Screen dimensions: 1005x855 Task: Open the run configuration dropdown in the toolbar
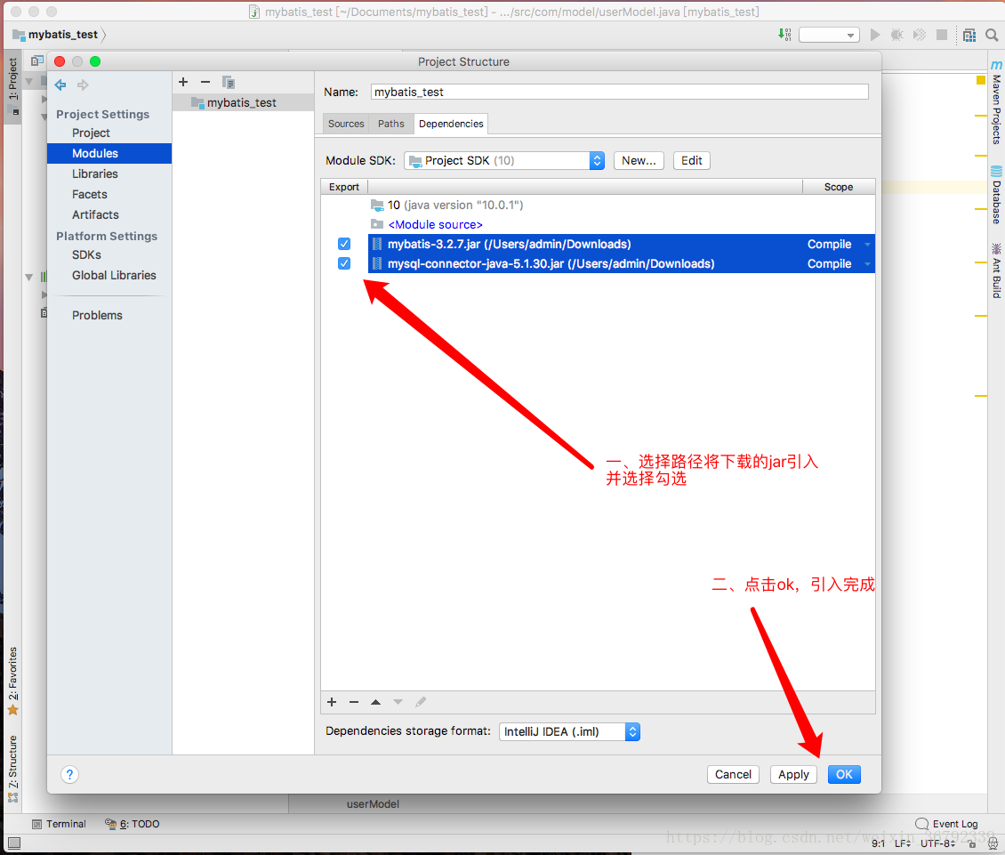[829, 35]
